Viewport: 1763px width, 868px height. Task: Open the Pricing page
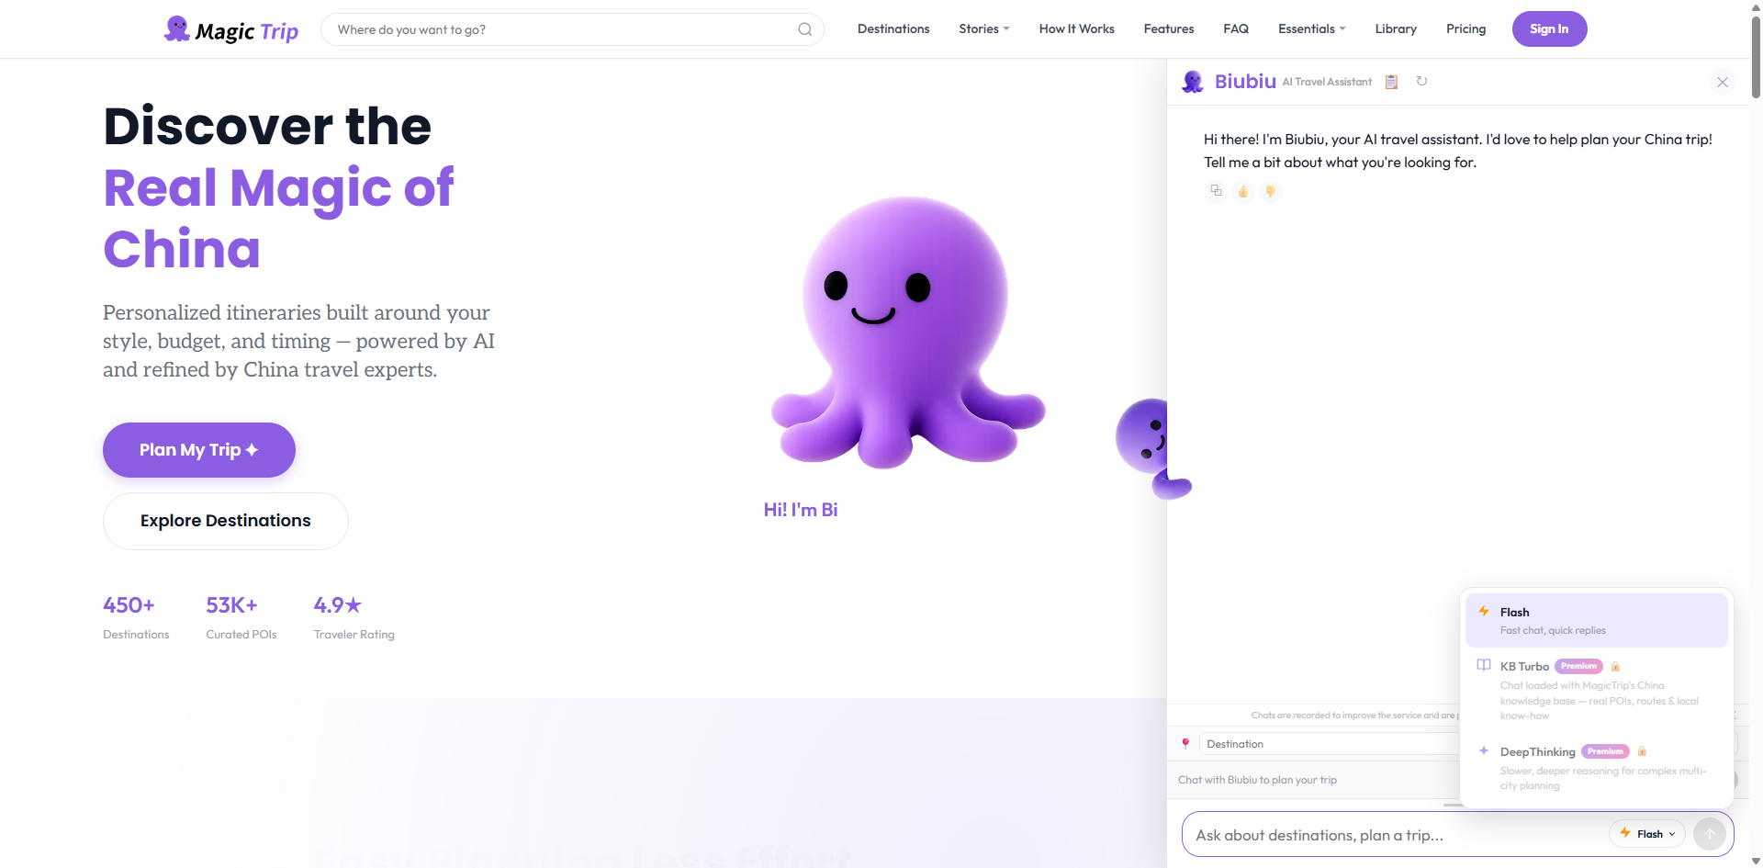[x=1465, y=29]
